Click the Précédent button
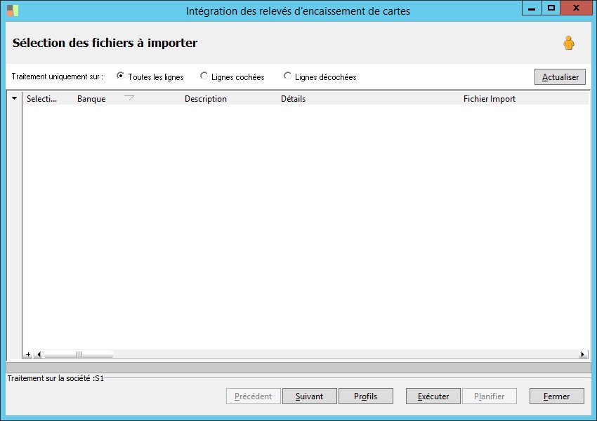This screenshot has height=421, width=597. click(x=253, y=396)
